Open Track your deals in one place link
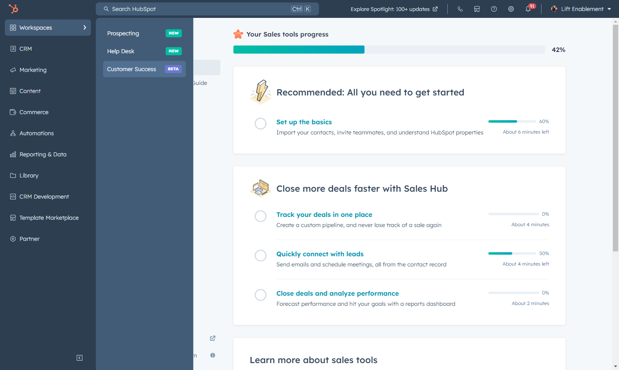 [324, 214]
